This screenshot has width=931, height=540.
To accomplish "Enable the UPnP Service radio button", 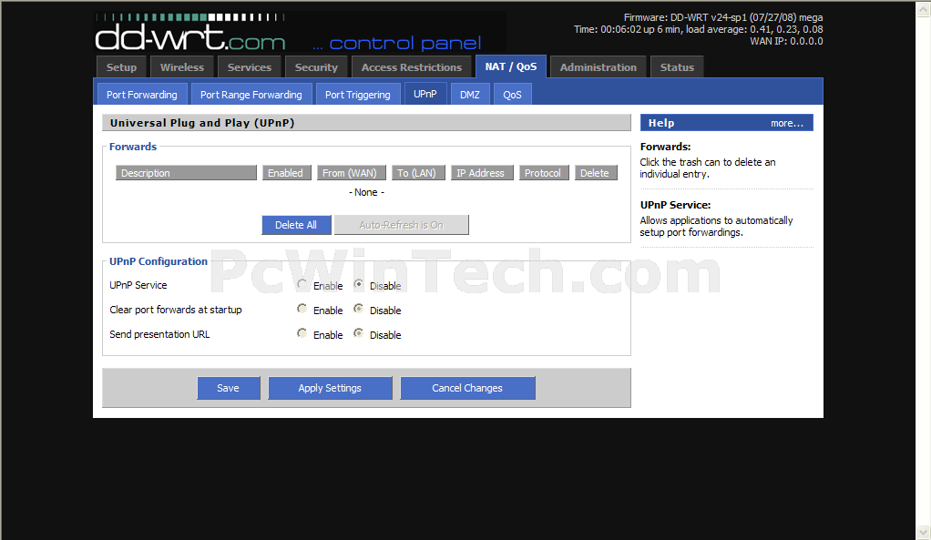I will [302, 285].
